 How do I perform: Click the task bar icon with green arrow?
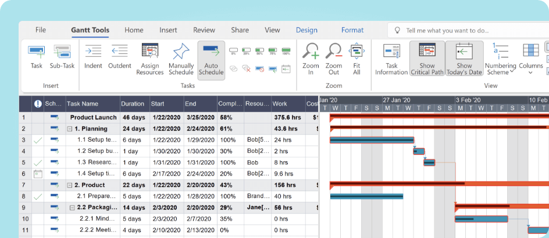tap(273, 68)
